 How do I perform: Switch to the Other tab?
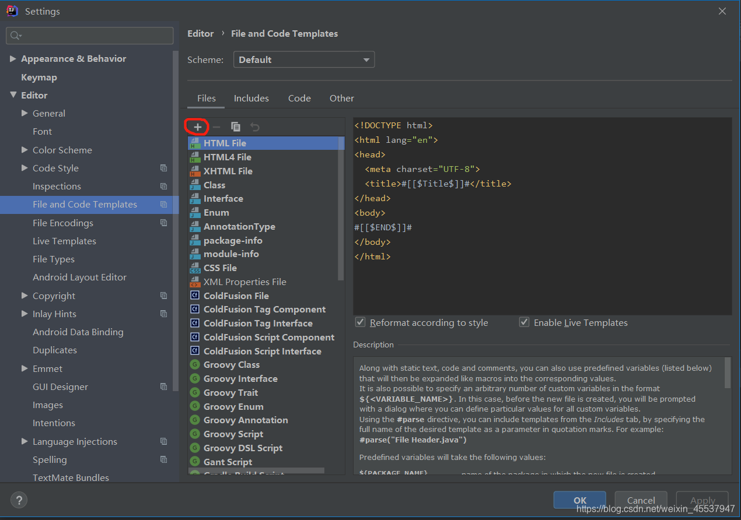click(342, 99)
